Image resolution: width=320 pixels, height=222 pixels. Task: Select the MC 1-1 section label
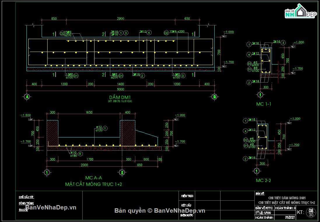coord(264,104)
